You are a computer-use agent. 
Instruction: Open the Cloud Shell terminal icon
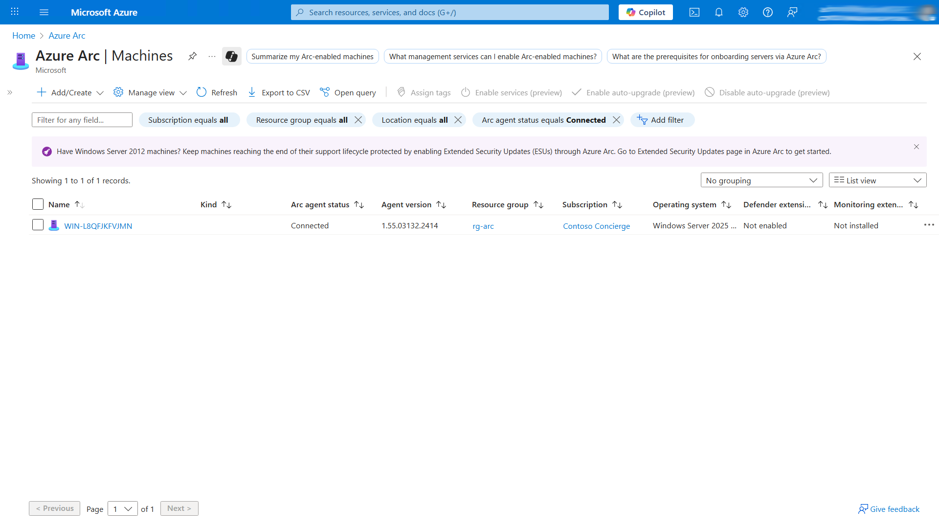[x=694, y=12]
